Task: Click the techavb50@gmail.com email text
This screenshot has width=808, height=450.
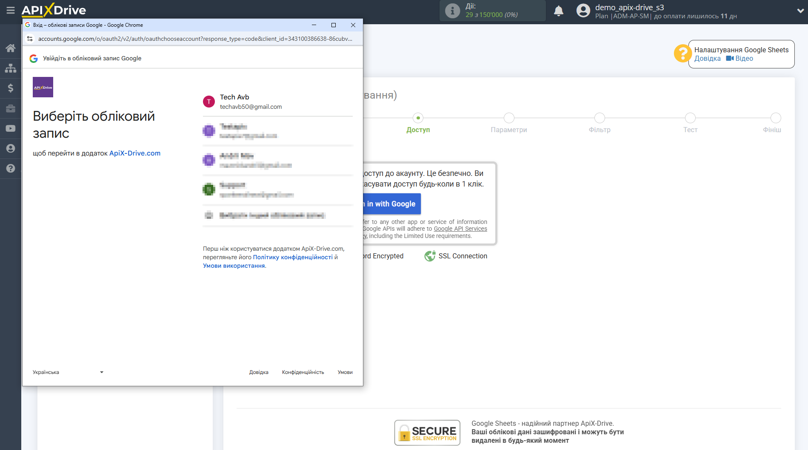Action: pos(251,107)
